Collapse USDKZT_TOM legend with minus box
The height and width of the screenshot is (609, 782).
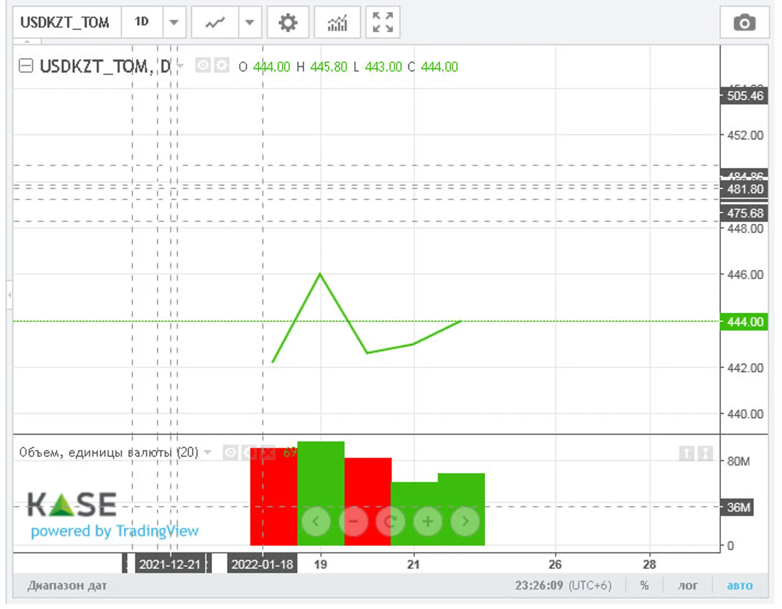(x=26, y=66)
